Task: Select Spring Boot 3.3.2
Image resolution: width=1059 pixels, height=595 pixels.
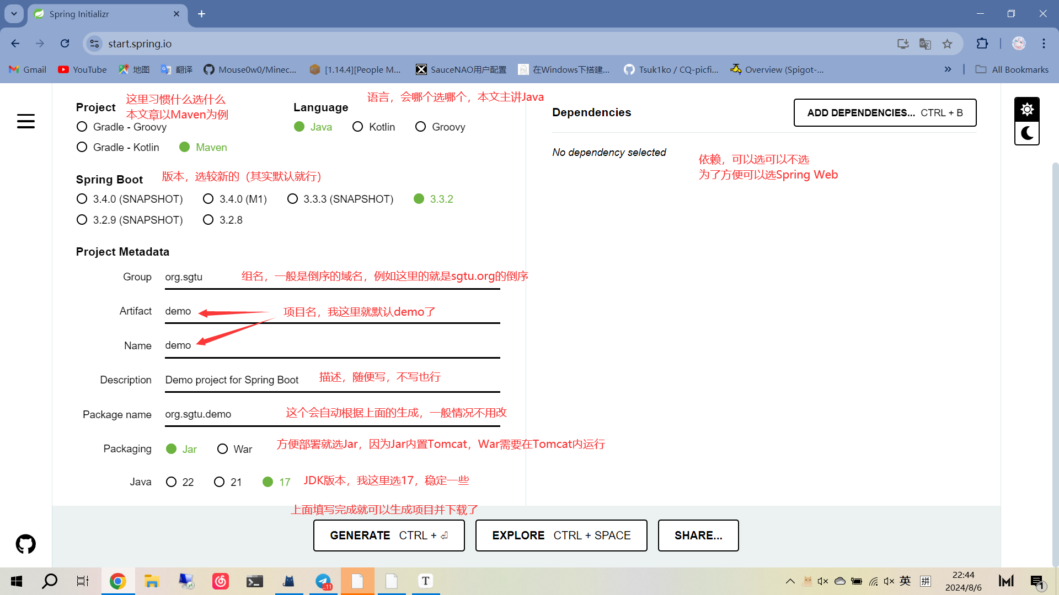Action: (434, 199)
